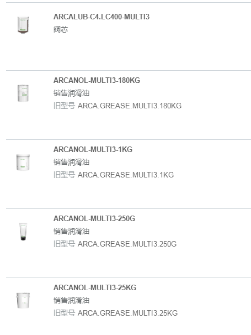Open the ARCANOL-MULTI3-250G product title
The image size is (251, 335).
pyautogui.click(x=94, y=218)
